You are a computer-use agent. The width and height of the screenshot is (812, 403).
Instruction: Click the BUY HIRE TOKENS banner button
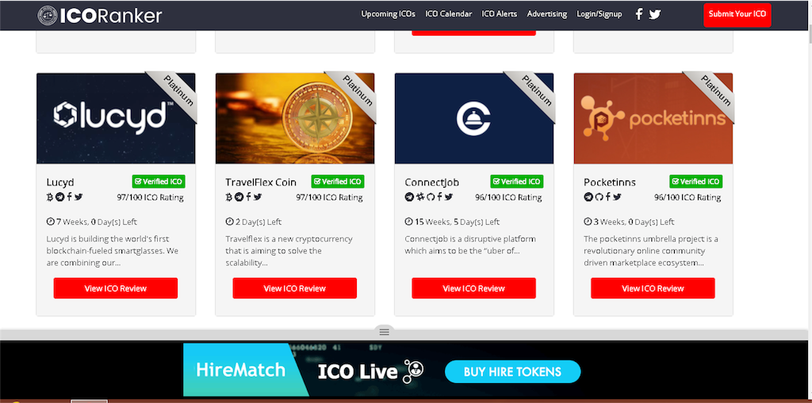click(x=512, y=371)
